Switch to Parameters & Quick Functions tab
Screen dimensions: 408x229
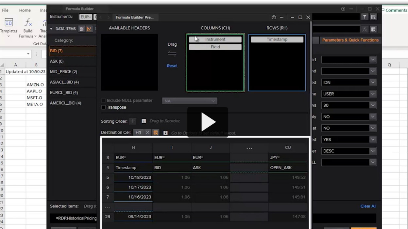click(x=350, y=40)
